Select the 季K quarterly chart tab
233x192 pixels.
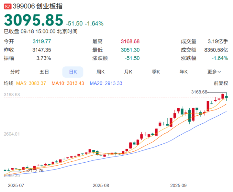point(156,72)
